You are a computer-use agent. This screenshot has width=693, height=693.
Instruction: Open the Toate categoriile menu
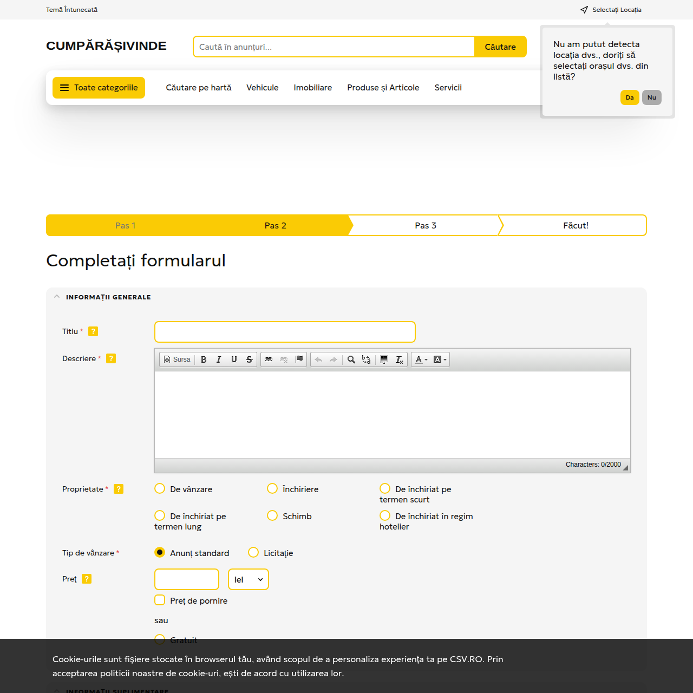(99, 88)
